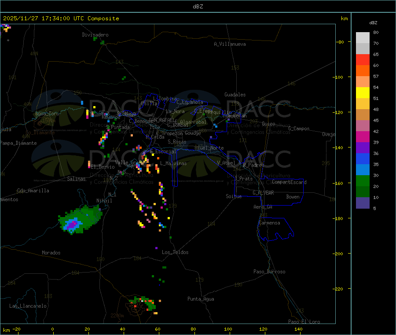Click the Los_Toldos location label
Screen dimensions: 396x335
[x=175, y=252]
